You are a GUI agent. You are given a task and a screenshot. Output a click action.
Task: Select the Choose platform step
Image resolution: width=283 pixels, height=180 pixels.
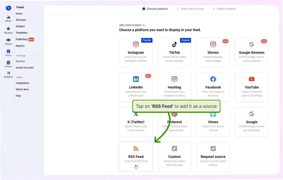coord(155,9)
